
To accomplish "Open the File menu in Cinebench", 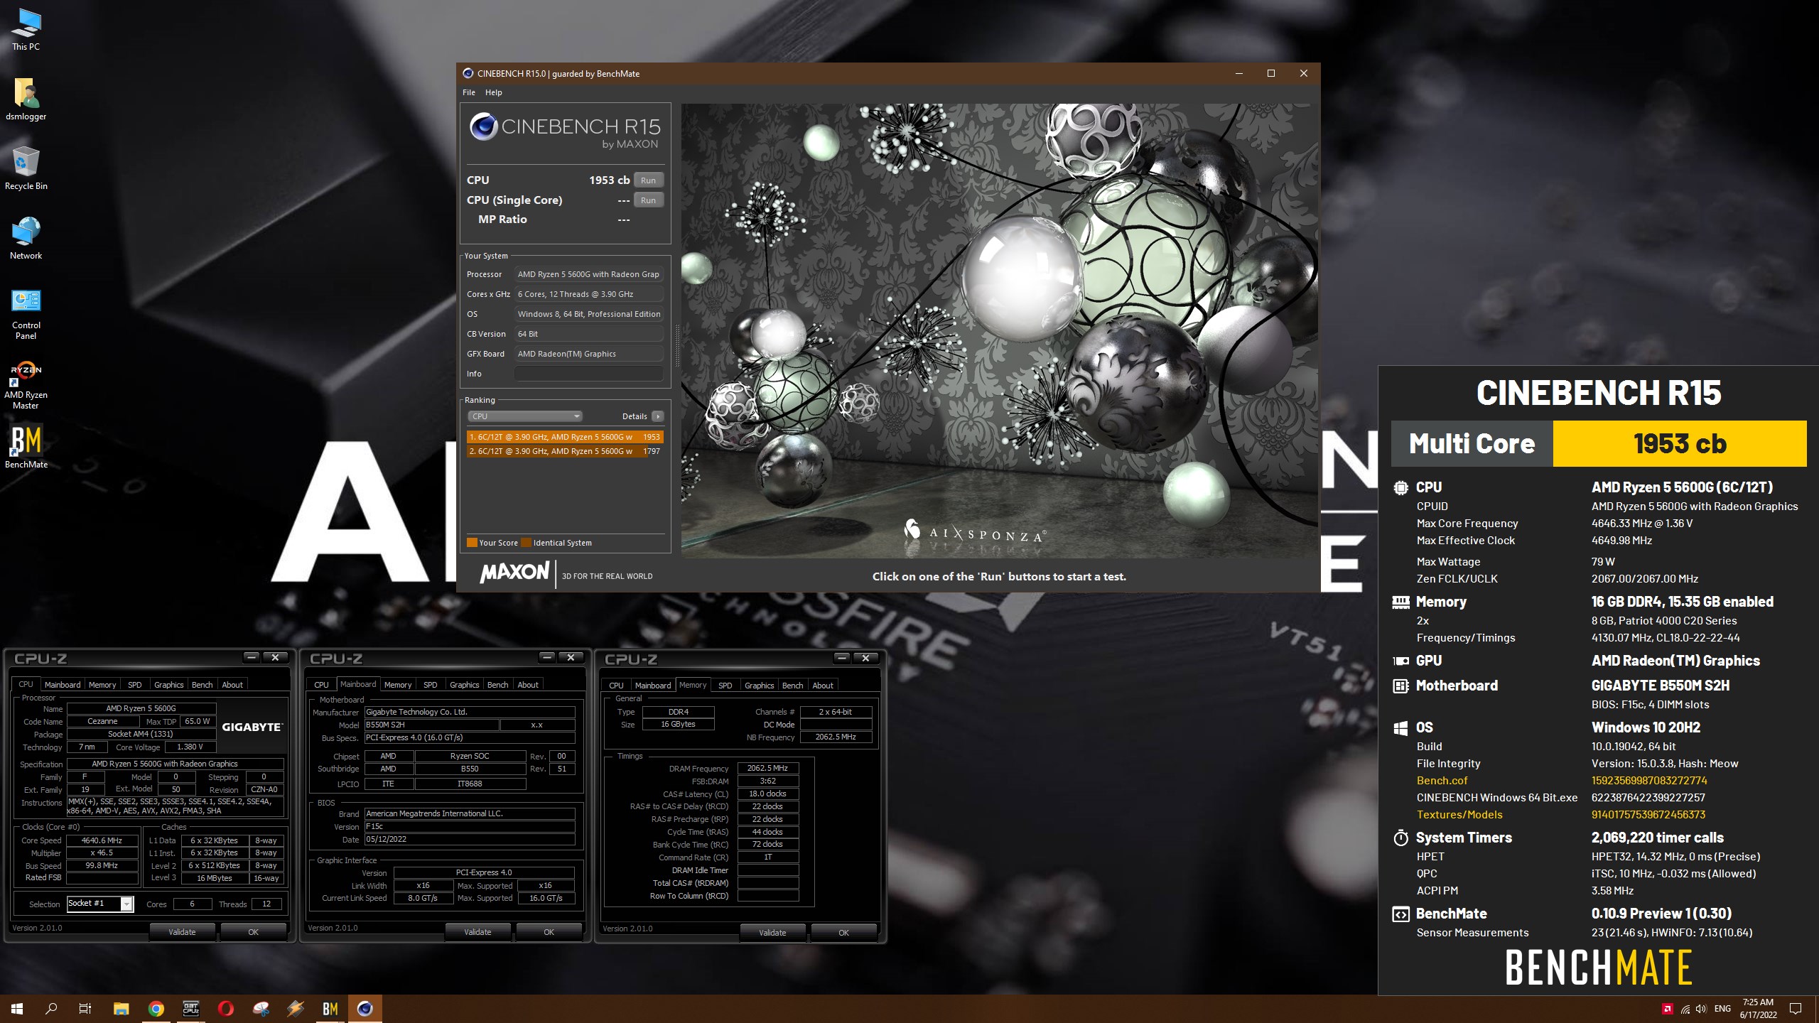I will [469, 92].
